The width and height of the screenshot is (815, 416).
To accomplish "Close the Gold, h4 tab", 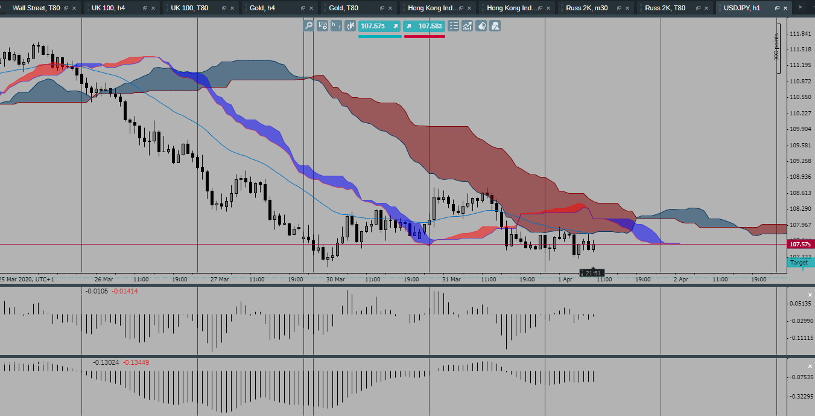I will coord(312,8).
